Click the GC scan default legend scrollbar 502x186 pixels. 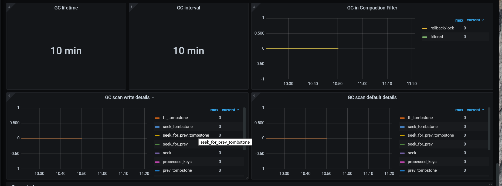(489, 129)
